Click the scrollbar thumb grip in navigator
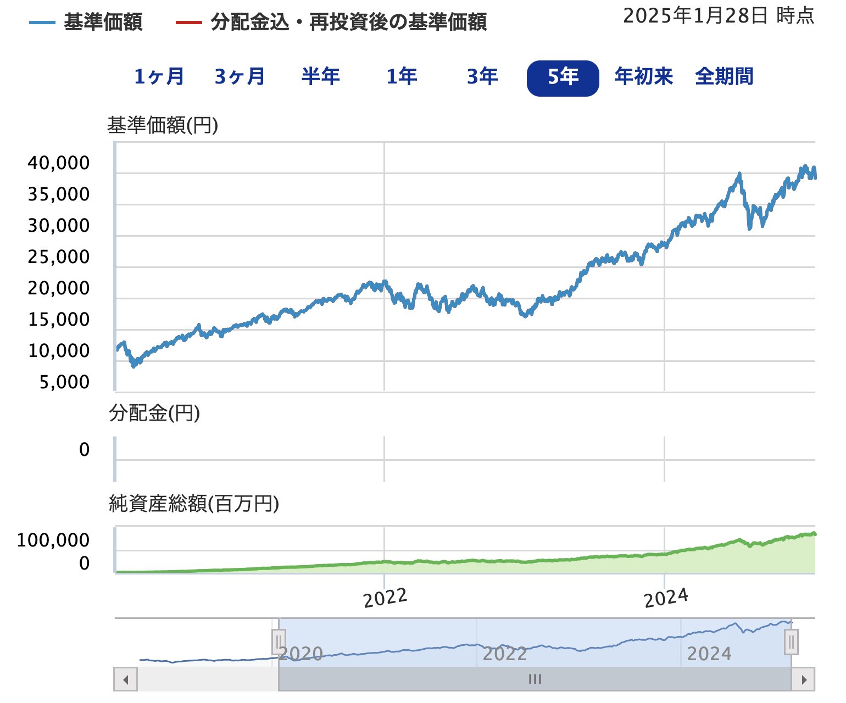The height and width of the screenshot is (703, 846). pyautogui.click(x=535, y=680)
